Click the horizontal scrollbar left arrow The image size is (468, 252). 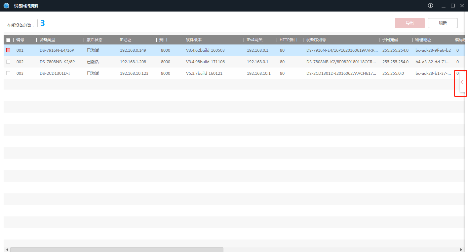(x=7, y=250)
